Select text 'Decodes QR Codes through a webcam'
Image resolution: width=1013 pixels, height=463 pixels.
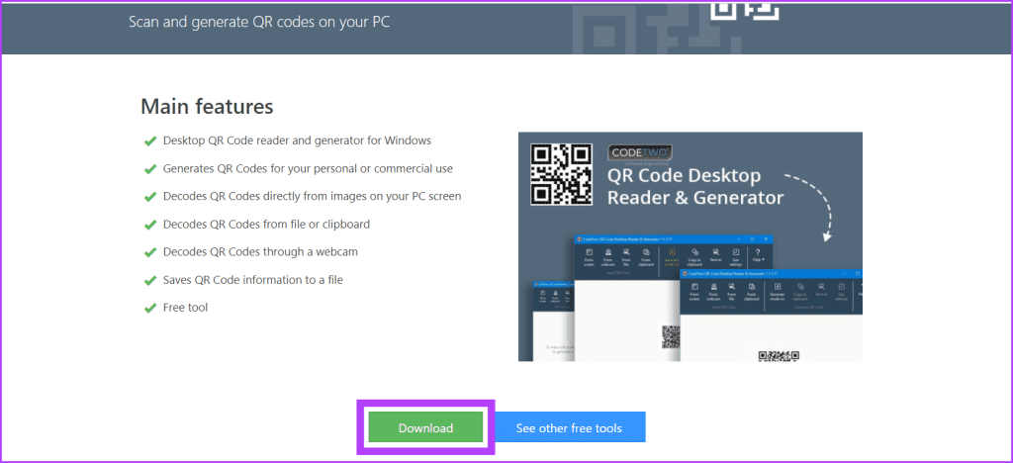tap(260, 252)
